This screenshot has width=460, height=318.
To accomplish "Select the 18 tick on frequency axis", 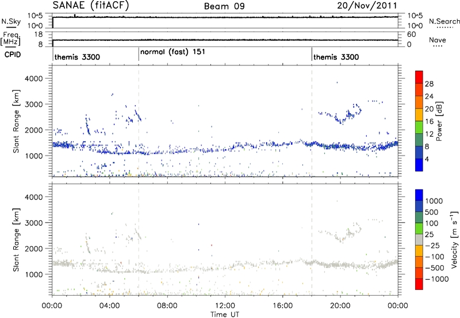I will pyautogui.click(x=38, y=34).
